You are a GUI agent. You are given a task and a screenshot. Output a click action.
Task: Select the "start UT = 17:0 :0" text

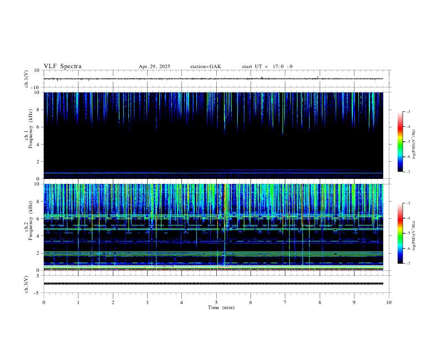[x=267, y=66]
